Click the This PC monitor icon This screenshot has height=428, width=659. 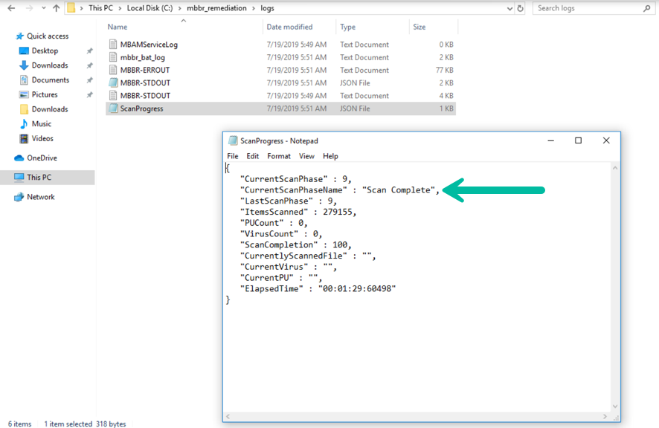pos(19,178)
